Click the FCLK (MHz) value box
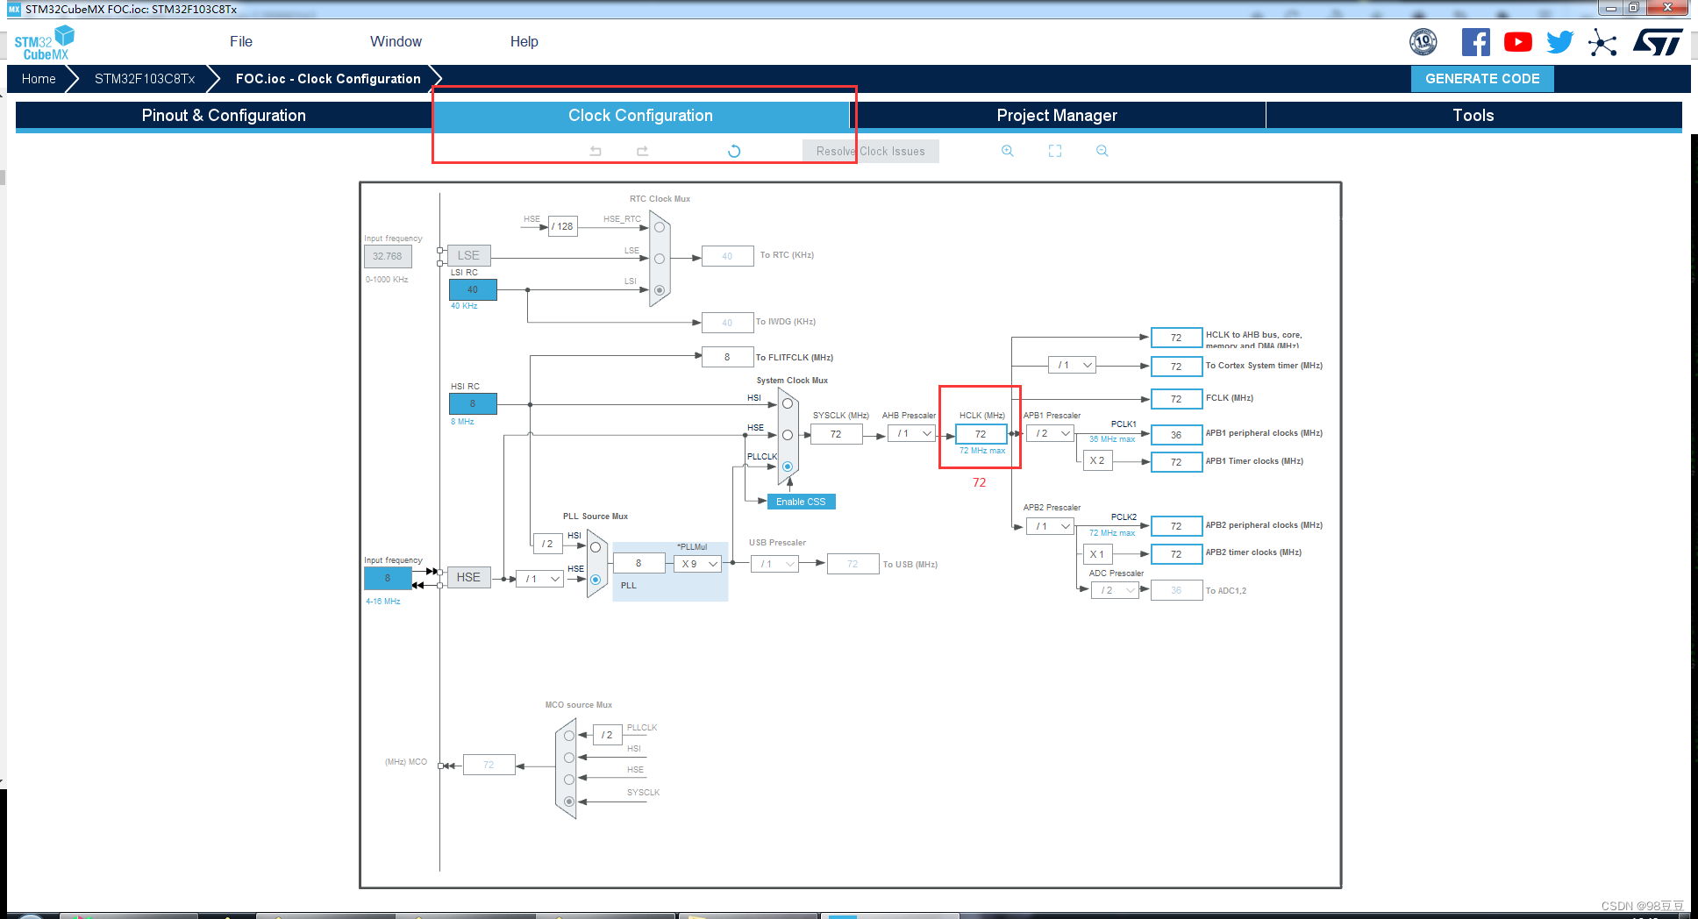The height and width of the screenshot is (919, 1698). tap(1176, 399)
